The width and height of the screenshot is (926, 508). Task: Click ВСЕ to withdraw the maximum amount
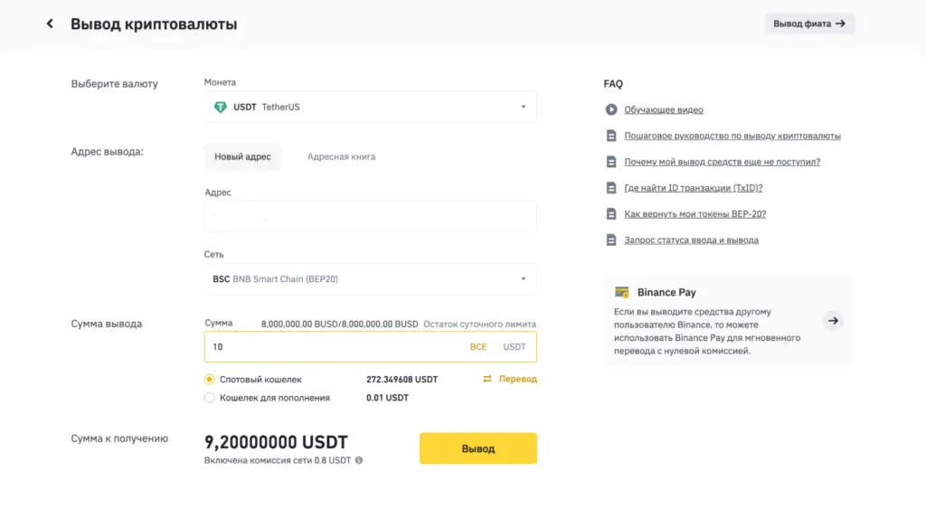coord(477,347)
